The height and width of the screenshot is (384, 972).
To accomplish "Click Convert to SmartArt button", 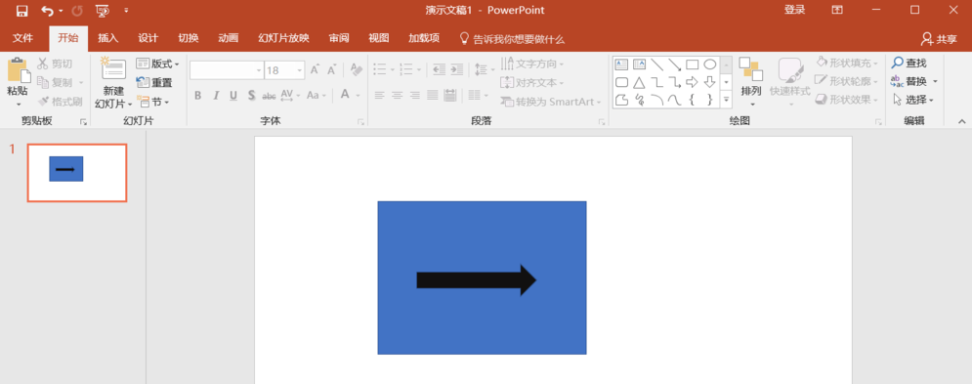I will (550, 102).
